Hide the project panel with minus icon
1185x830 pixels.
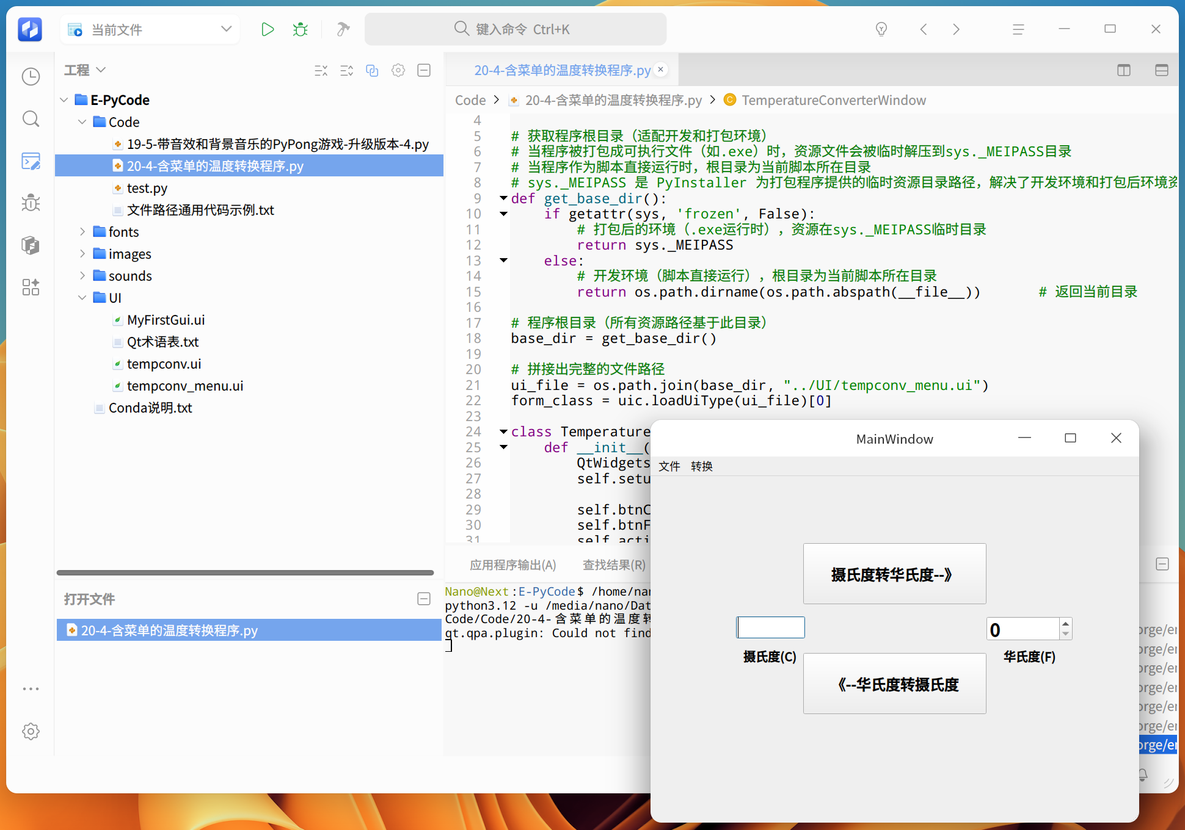(424, 71)
